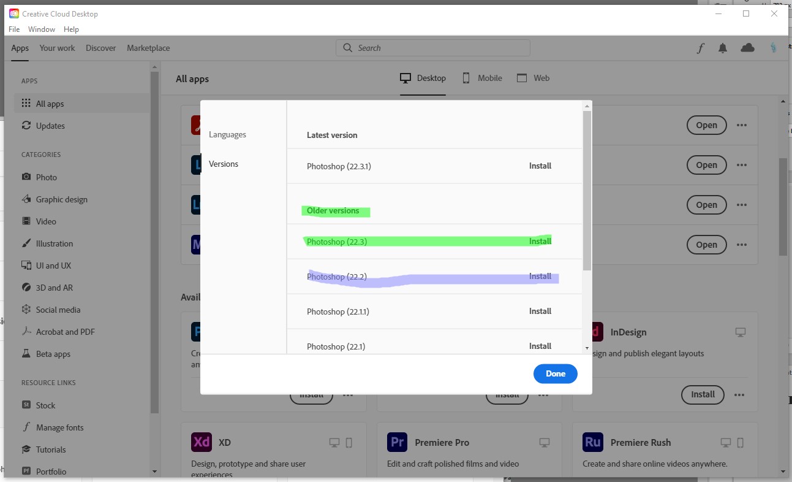This screenshot has height=482, width=792.
Task: Switch to the Marketplace tab
Action: (148, 48)
